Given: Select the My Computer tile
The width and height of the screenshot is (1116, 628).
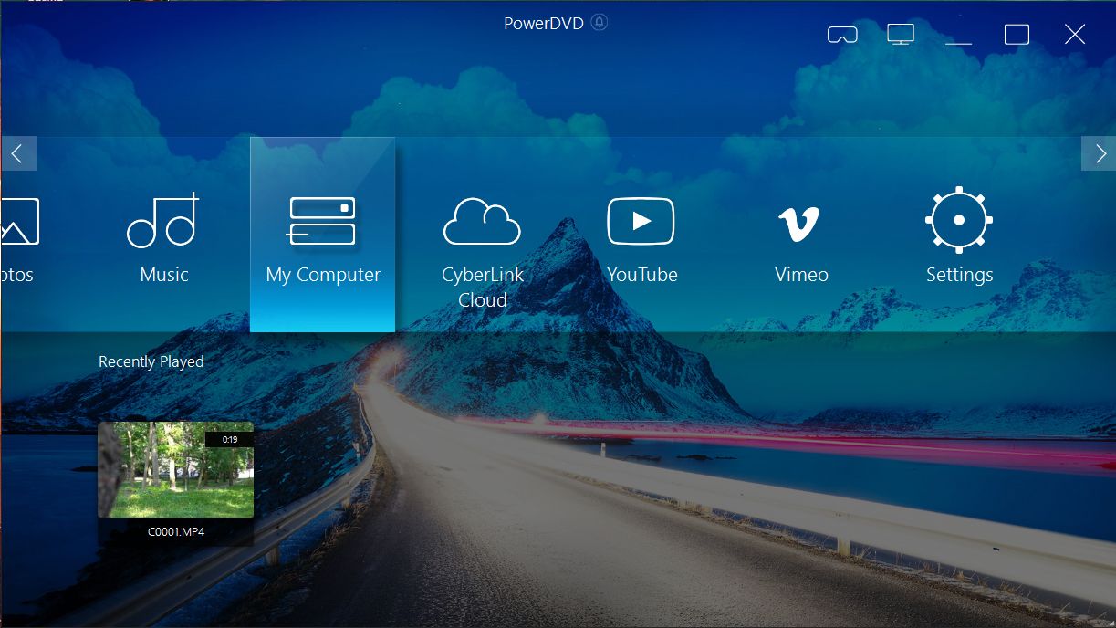Looking at the screenshot, I should (322, 235).
